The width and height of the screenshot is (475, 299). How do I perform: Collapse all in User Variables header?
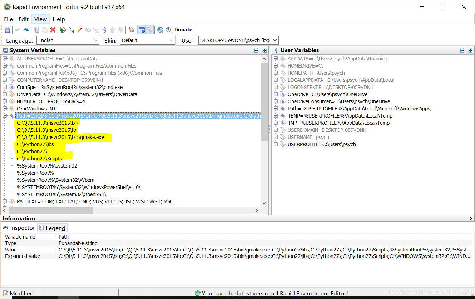pyautogui.click(x=462, y=50)
